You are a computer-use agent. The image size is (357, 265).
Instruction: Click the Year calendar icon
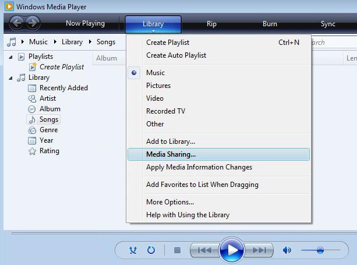click(x=32, y=141)
